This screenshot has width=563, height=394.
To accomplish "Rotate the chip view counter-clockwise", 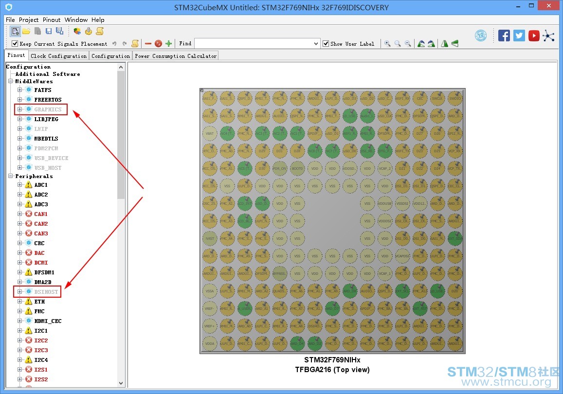I will tap(421, 44).
